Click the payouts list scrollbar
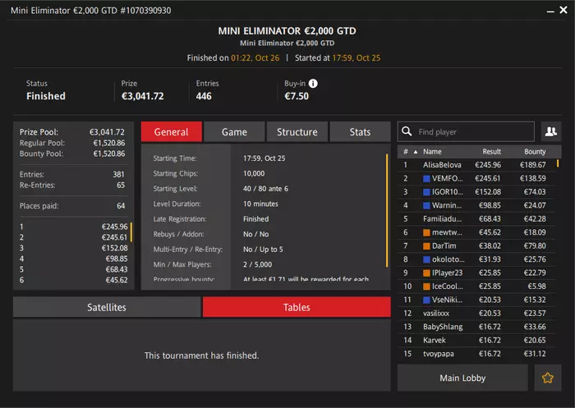Screen dimensions: 575x408 pos(131,232)
